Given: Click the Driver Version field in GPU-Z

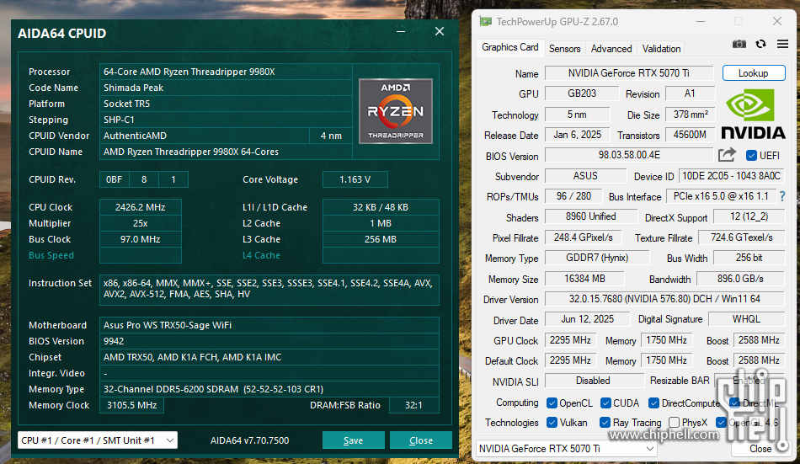Looking at the screenshot, I should pyautogui.click(x=664, y=299).
